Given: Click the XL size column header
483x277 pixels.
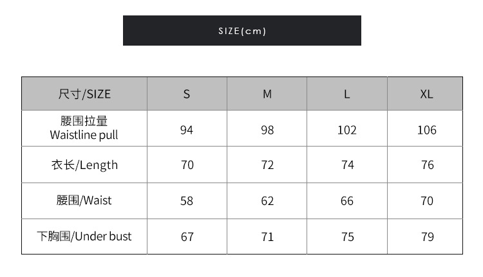Looking at the screenshot, I should (x=426, y=94).
